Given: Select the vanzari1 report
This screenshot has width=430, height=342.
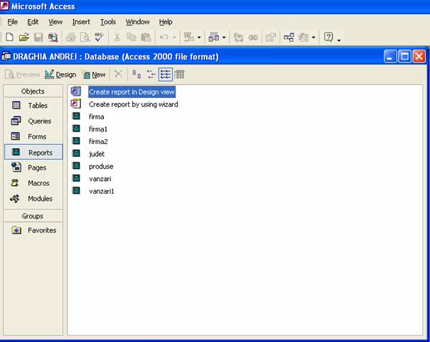Looking at the screenshot, I should pyautogui.click(x=101, y=191).
